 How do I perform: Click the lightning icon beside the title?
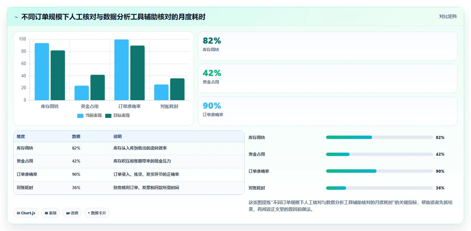coord(16,17)
